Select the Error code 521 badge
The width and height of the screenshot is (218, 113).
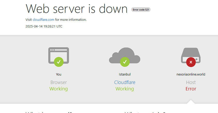coord(141,10)
